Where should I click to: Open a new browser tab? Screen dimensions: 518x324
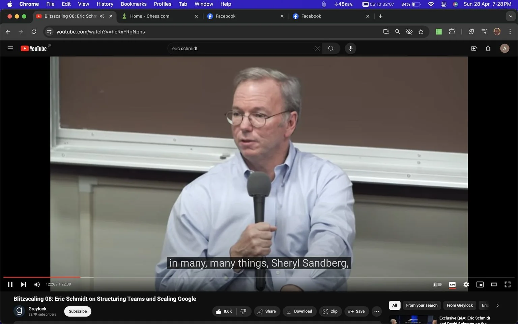click(x=380, y=16)
